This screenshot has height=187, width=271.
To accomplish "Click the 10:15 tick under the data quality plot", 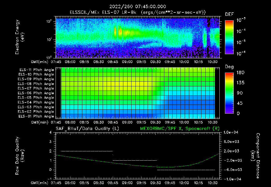I will 198,183.
